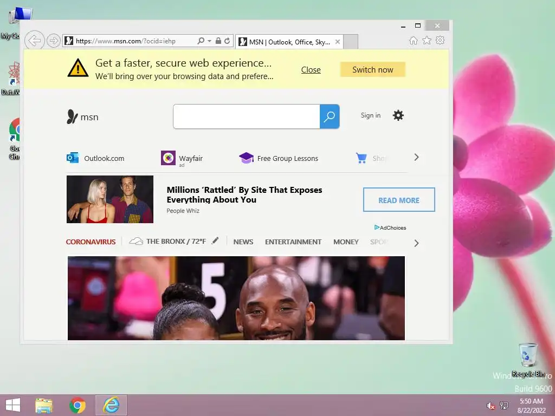Maximize the Internet Explorer window

click(418, 25)
